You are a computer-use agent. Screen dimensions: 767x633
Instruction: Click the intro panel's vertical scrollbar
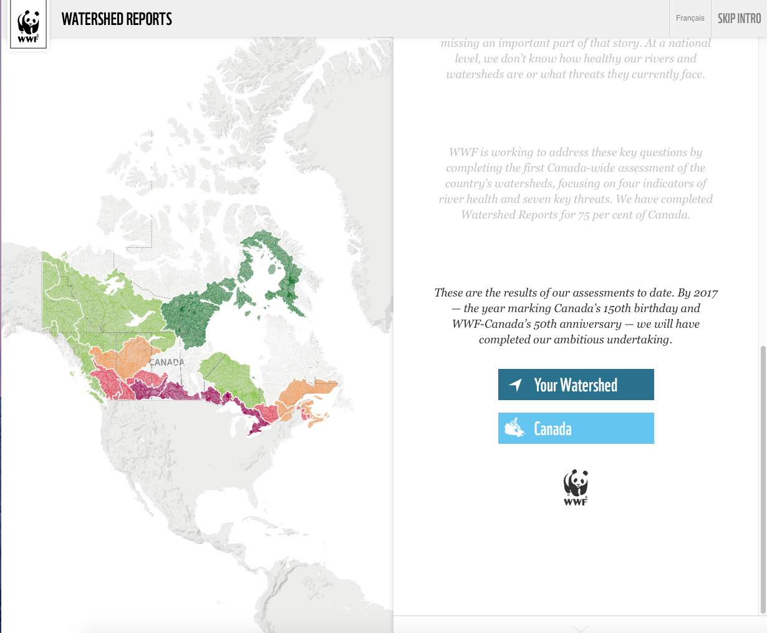point(763,479)
